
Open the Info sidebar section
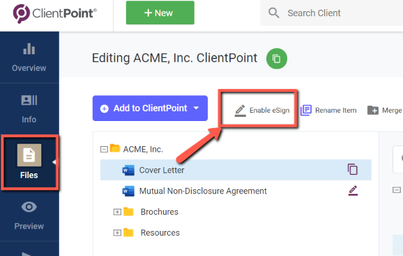coord(29,109)
